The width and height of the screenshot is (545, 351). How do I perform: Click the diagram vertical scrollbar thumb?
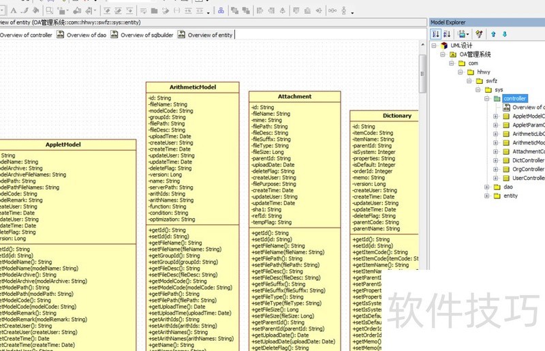click(x=422, y=74)
